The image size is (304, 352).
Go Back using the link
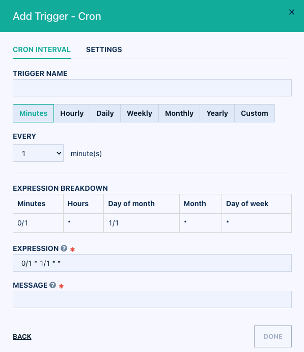22,336
